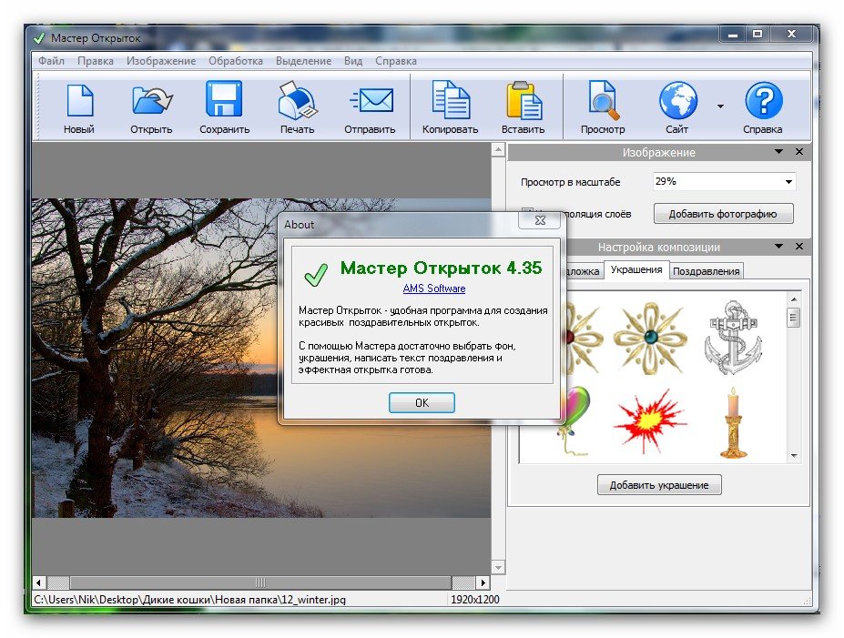Follow the AMS Software link
The width and height of the screenshot is (844, 638).
[434, 289]
